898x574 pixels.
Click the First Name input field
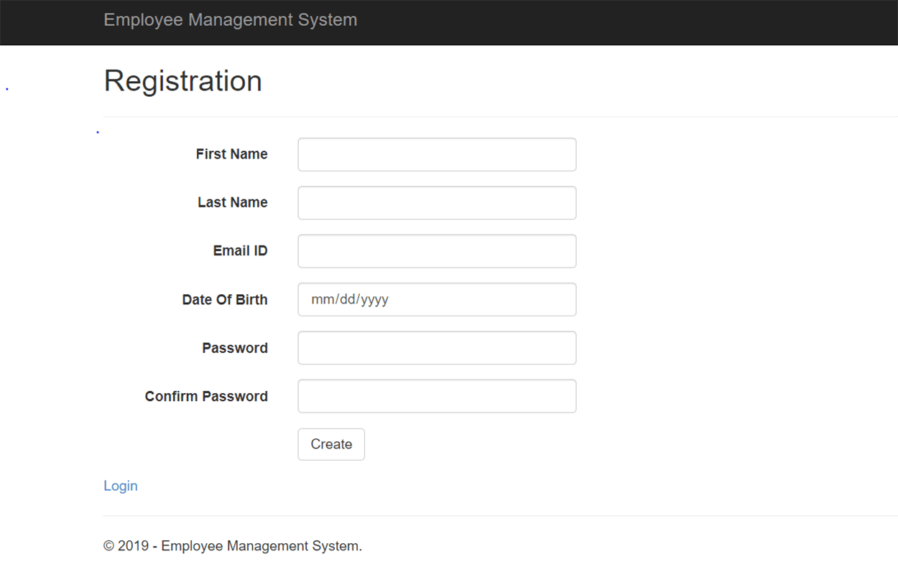pyautogui.click(x=437, y=154)
